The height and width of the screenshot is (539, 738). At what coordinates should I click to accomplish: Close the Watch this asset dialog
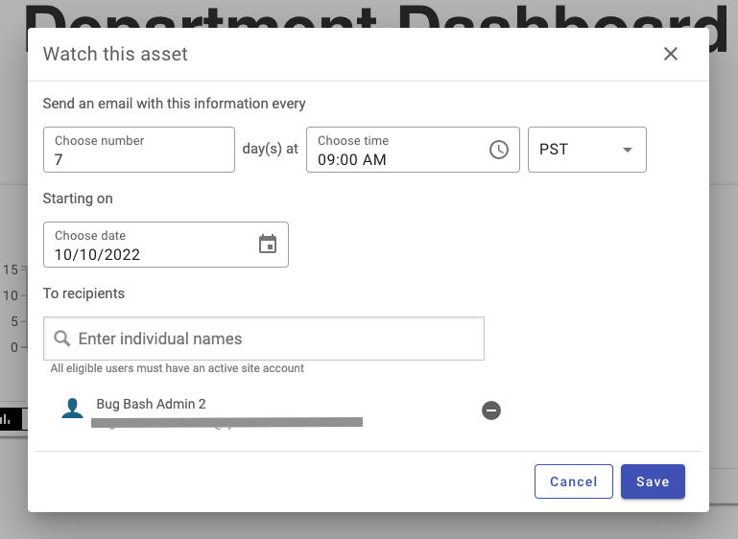(x=670, y=54)
